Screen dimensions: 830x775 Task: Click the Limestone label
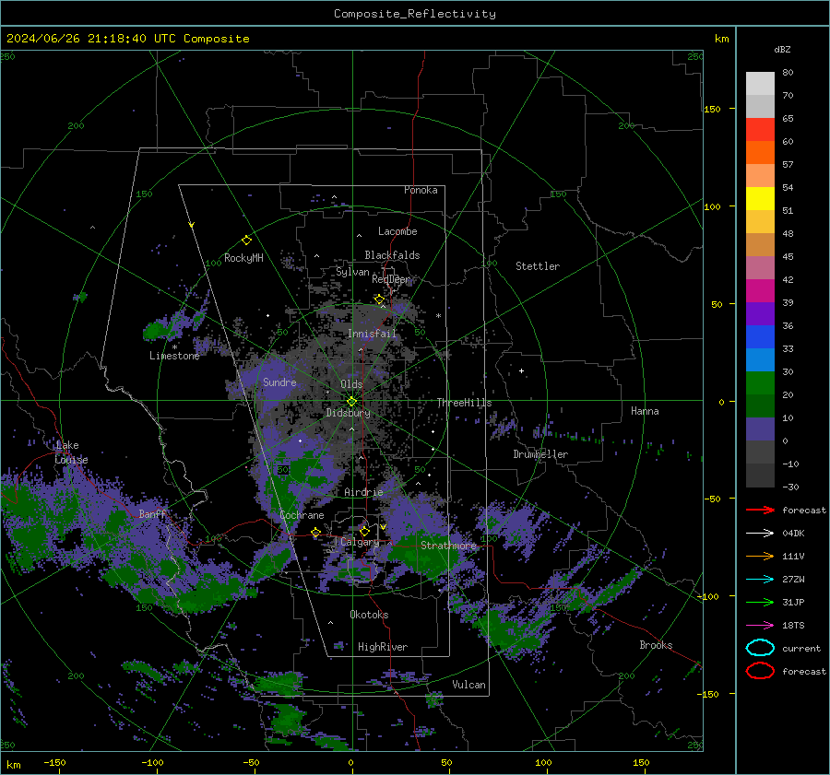[x=174, y=356]
